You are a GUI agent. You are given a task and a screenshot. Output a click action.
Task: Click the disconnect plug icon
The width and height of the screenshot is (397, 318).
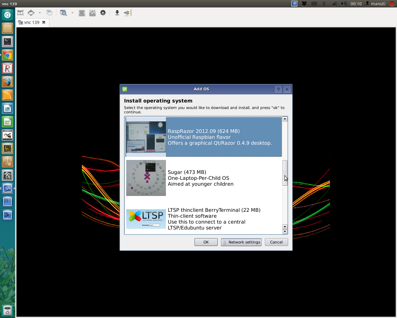(127, 13)
